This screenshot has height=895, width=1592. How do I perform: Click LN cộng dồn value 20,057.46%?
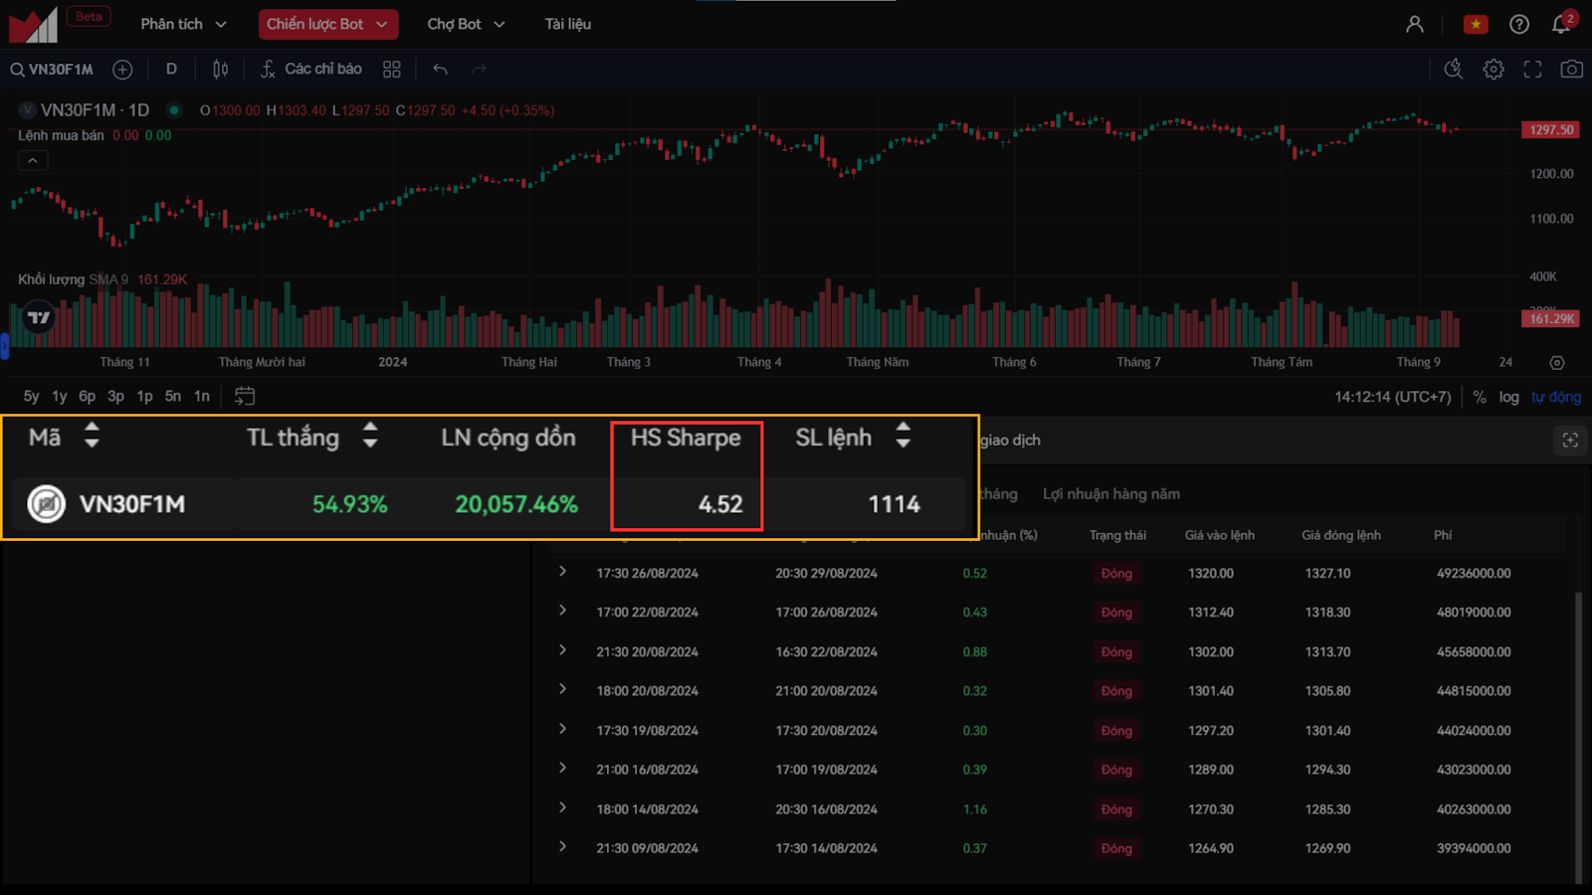pyautogui.click(x=516, y=504)
